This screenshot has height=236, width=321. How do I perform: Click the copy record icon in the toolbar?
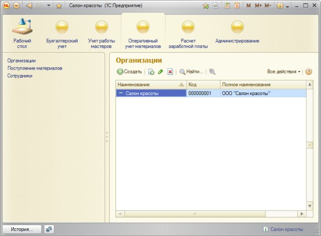(151, 72)
